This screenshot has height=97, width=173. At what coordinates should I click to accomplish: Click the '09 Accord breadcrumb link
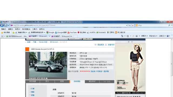tap(54, 42)
